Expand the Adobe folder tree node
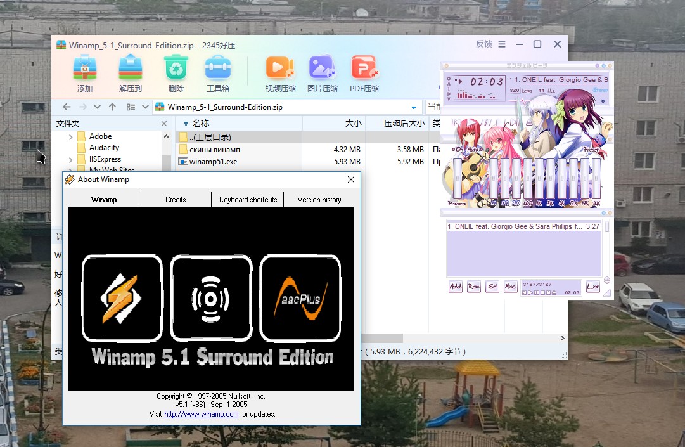The height and width of the screenshot is (447, 685). (70, 137)
